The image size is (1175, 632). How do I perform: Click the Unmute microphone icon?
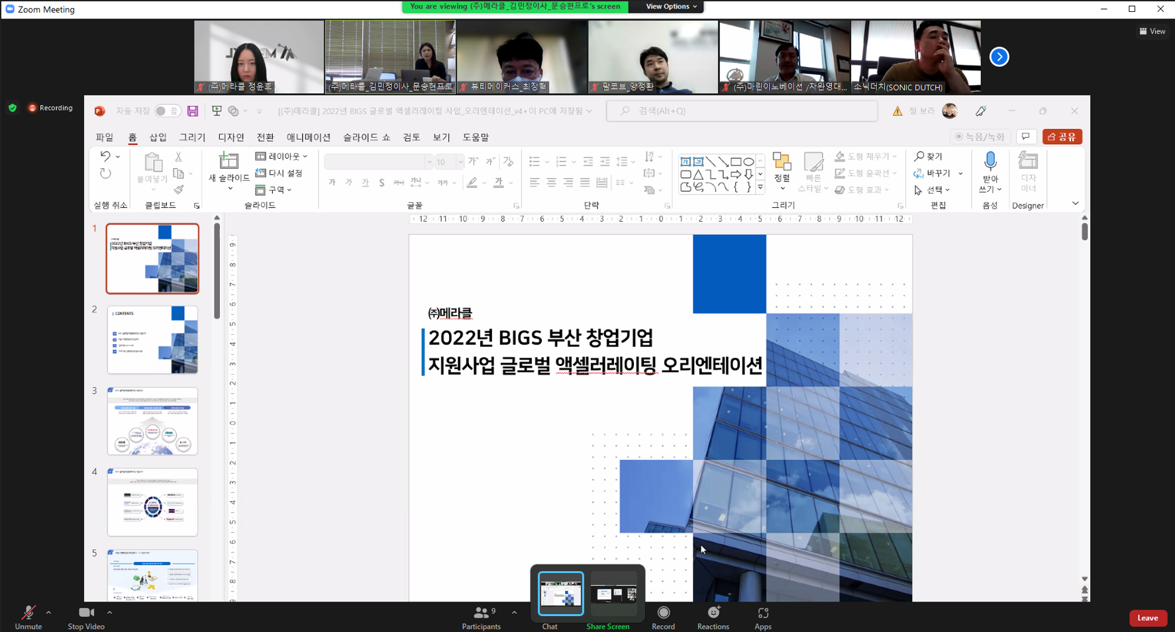pos(28,613)
